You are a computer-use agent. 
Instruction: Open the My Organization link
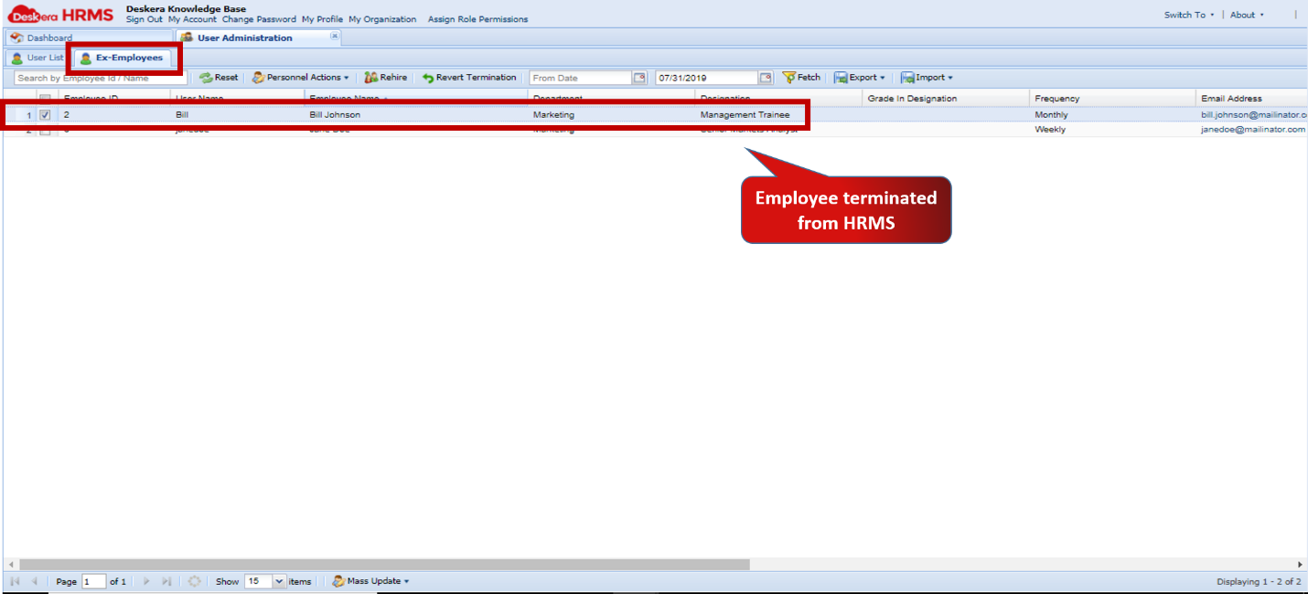click(x=382, y=18)
